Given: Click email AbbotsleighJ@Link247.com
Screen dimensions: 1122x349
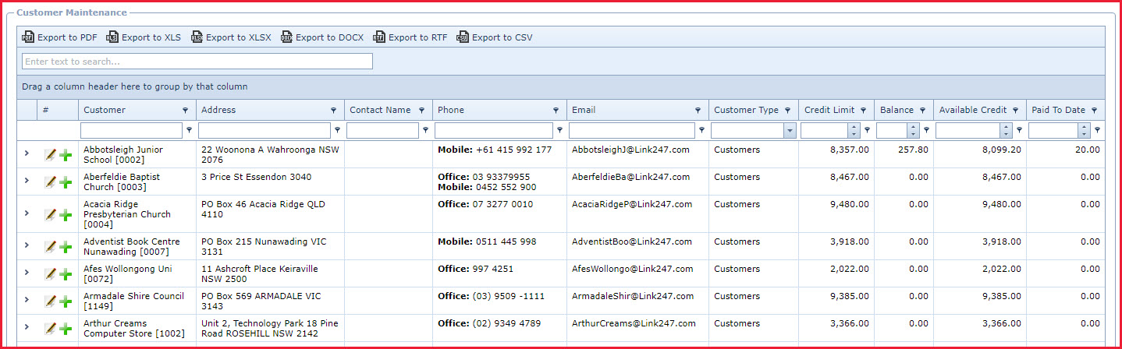Looking at the screenshot, I should point(630,150).
